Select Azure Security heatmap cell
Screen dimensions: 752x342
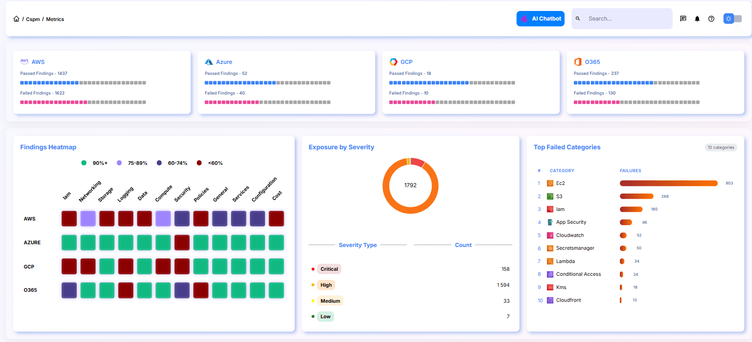pos(182,242)
